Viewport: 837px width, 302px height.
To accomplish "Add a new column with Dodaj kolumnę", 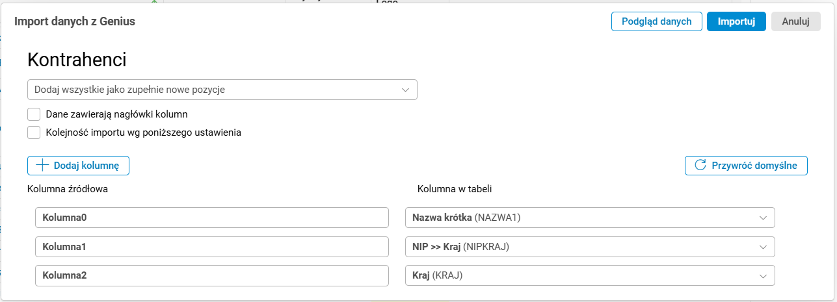I will (79, 166).
